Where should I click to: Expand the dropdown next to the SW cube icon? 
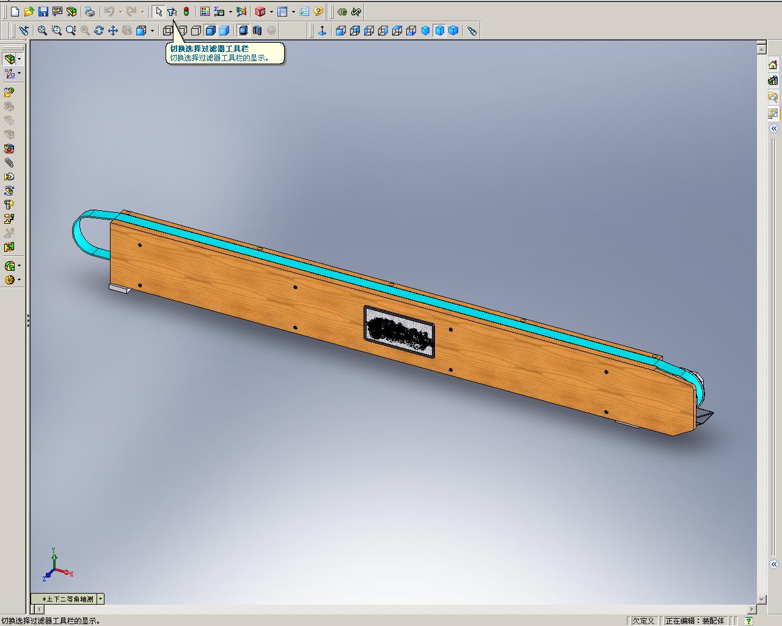[x=271, y=12]
